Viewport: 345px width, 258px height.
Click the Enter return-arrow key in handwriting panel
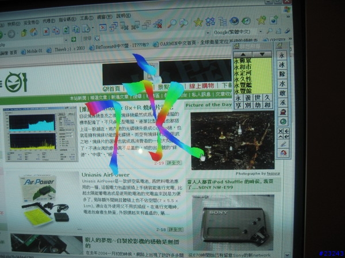[x=286, y=136]
